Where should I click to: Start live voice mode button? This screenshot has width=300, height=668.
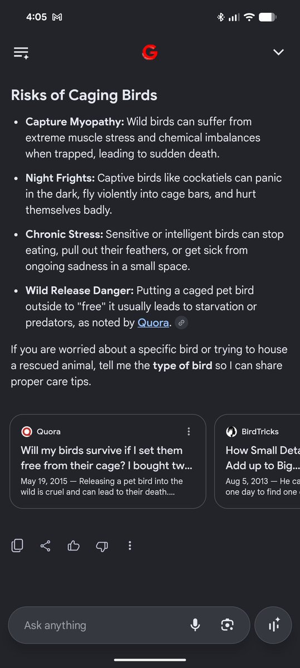pyautogui.click(x=273, y=625)
